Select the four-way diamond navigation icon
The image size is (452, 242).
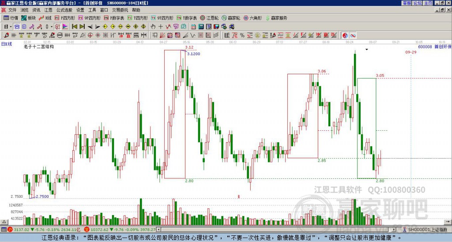143,26
